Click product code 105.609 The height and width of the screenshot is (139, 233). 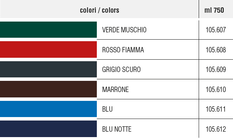pos(216,69)
